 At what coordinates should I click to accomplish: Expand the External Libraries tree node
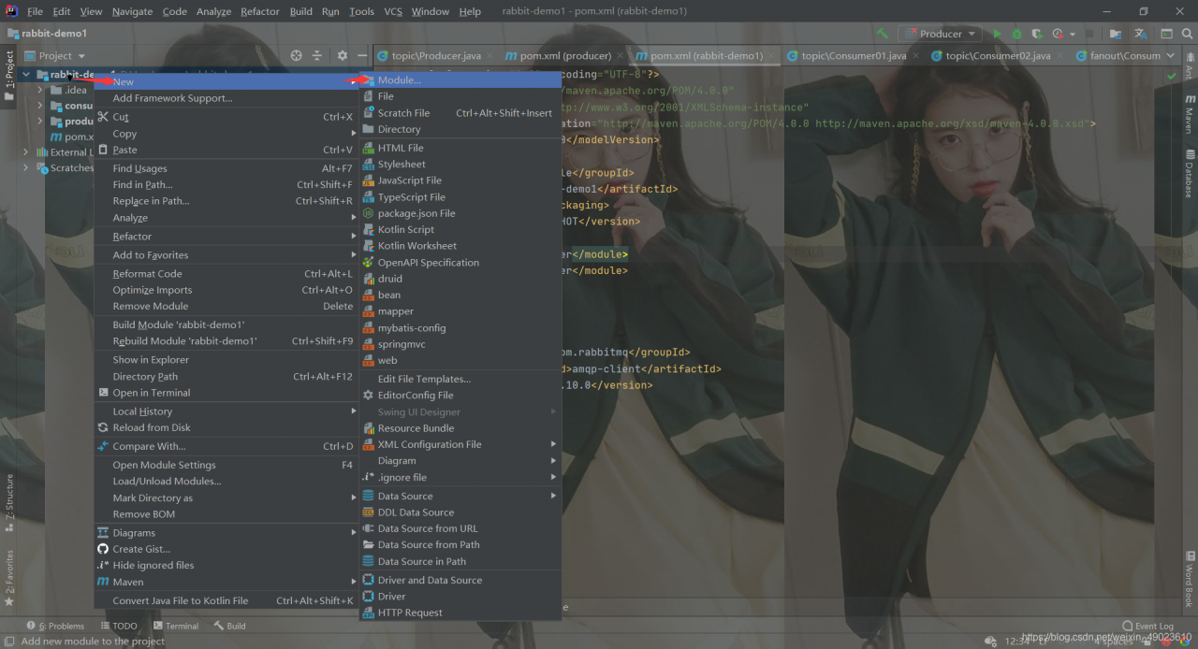[x=26, y=152]
